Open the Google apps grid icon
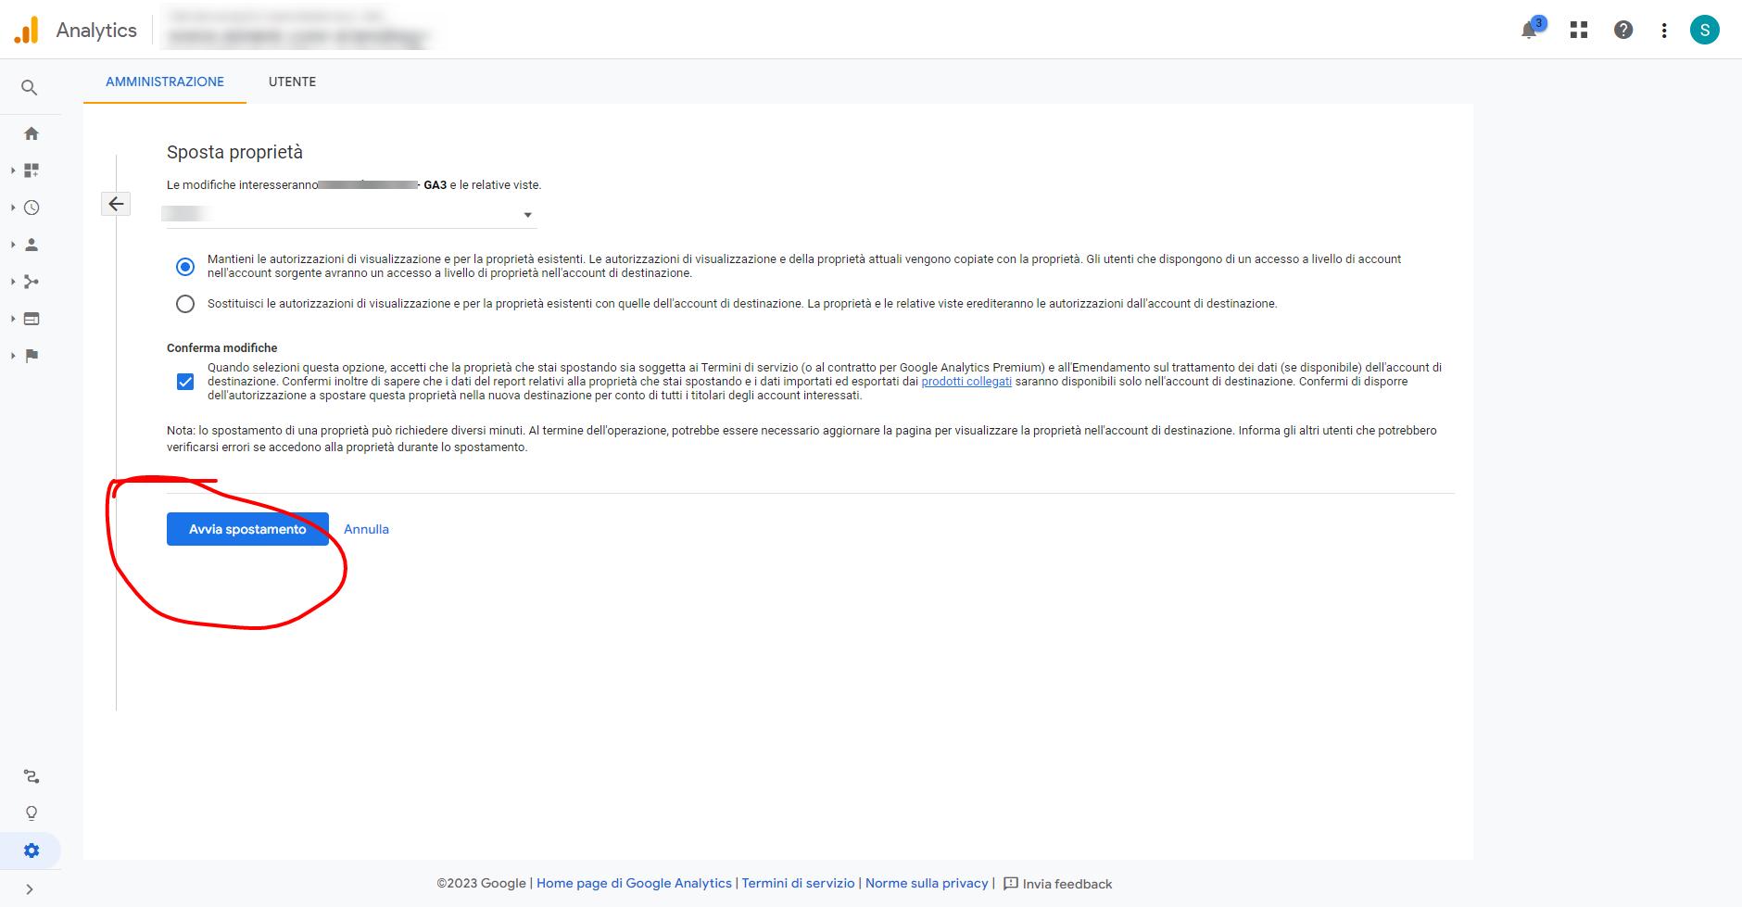Image resolution: width=1742 pixels, height=907 pixels. tap(1579, 31)
